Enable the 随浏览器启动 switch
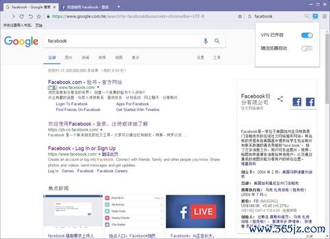 (x=307, y=49)
